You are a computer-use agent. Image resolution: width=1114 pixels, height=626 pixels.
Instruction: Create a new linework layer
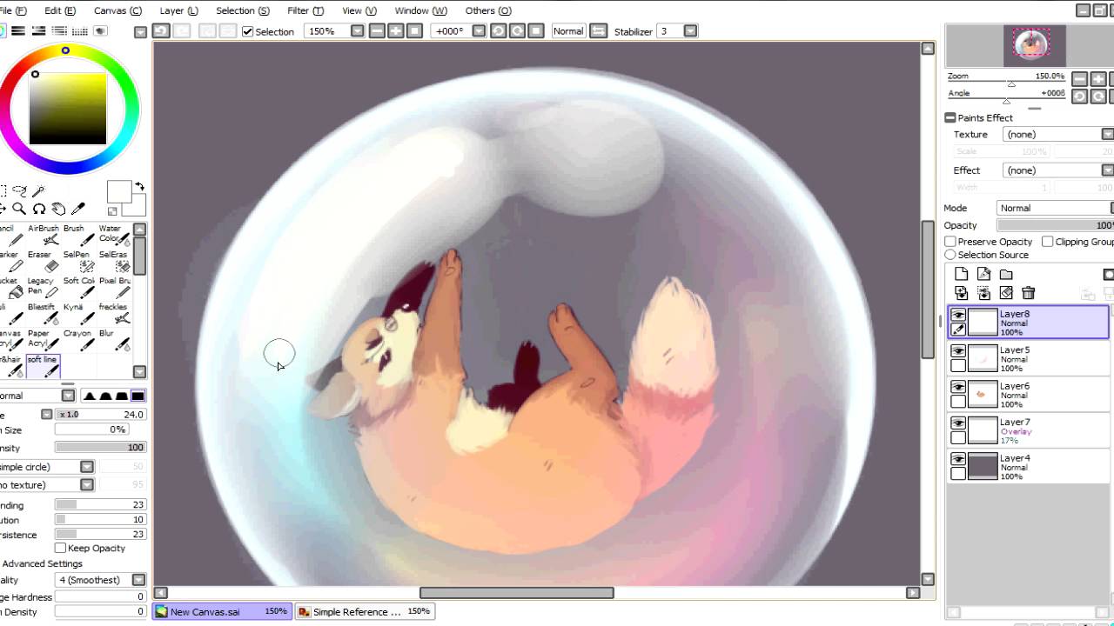click(x=983, y=274)
